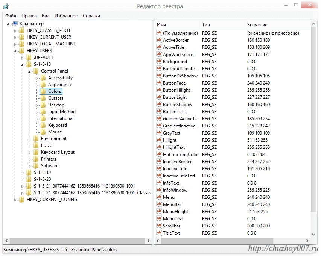The height and width of the screenshot is (256, 321).
Task: Sort by the Тип column header
Action: (x=222, y=25)
